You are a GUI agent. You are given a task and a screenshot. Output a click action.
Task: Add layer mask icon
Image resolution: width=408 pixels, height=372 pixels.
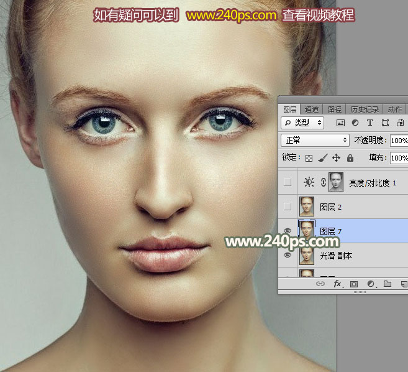pos(353,284)
